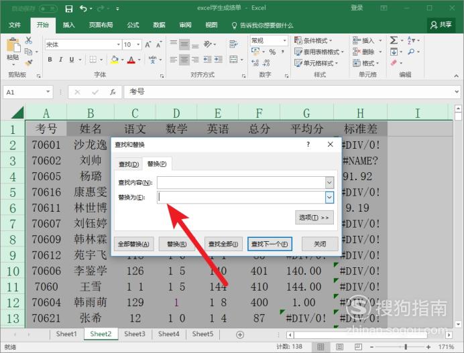
Task: Click the Copy icon
Action: click(28, 52)
